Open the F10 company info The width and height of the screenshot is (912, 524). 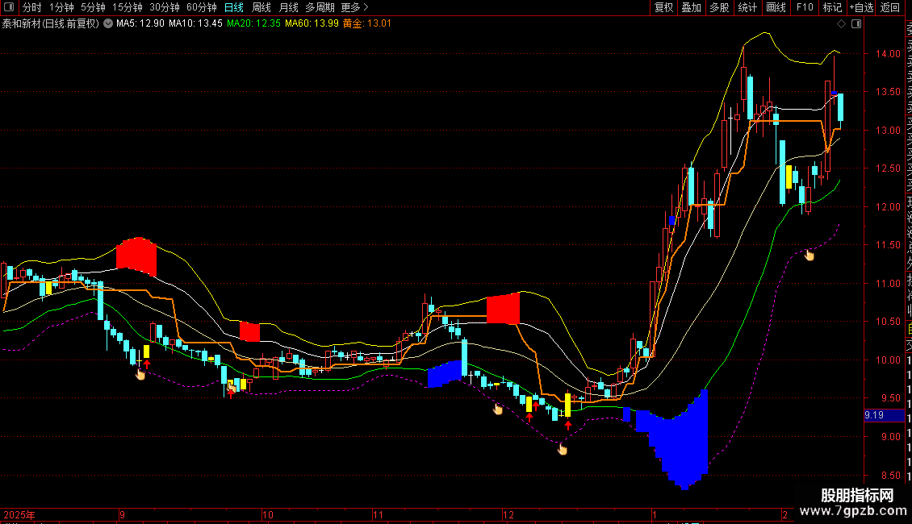pyautogui.click(x=805, y=7)
